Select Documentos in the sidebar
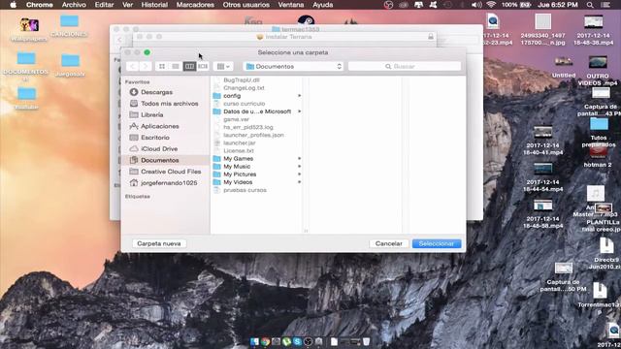 point(166,160)
